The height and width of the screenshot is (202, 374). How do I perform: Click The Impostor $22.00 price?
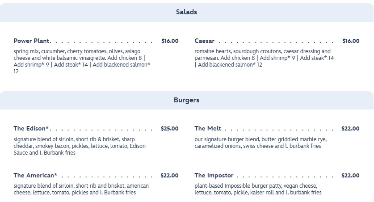pyautogui.click(x=350, y=175)
